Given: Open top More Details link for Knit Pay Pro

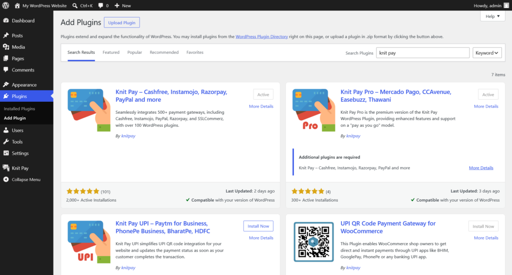Looking at the screenshot, I should (486, 106).
